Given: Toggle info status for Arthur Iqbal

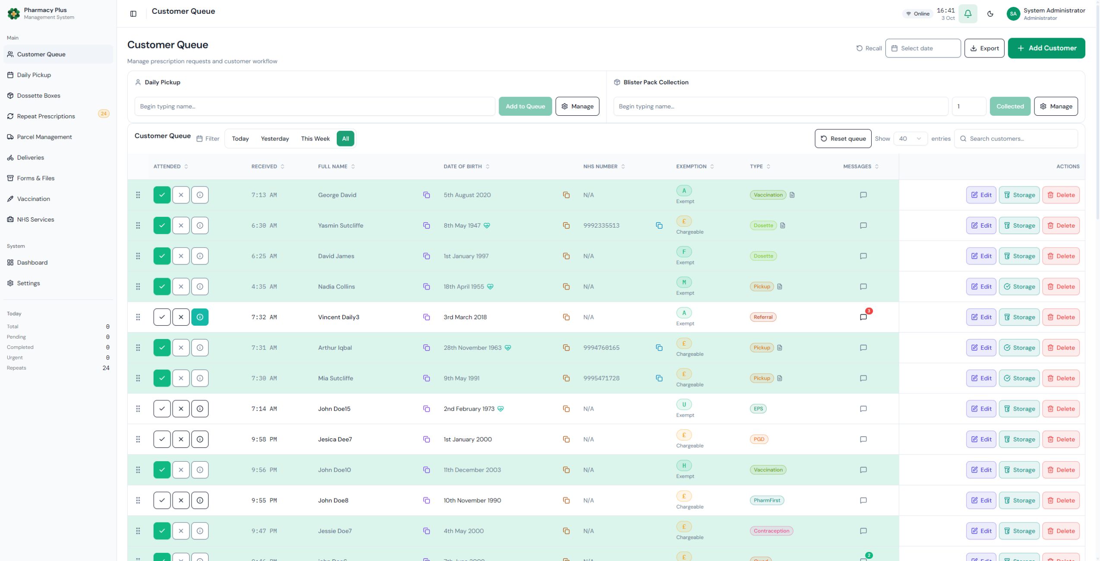Looking at the screenshot, I should [200, 348].
